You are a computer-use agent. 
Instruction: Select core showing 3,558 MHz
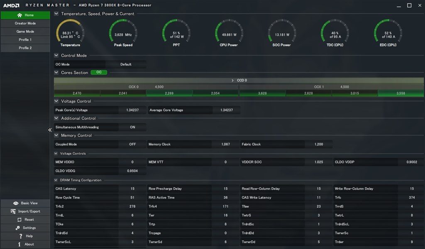coord(401,93)
